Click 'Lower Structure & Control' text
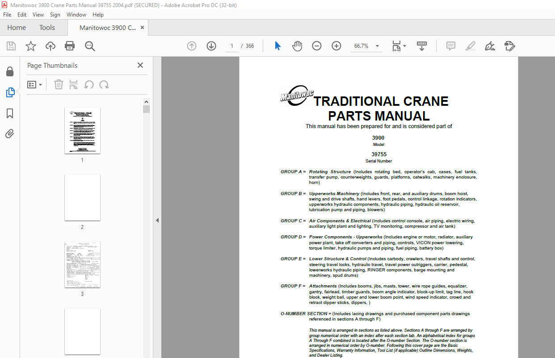The image size is (555, 358). 338,259
